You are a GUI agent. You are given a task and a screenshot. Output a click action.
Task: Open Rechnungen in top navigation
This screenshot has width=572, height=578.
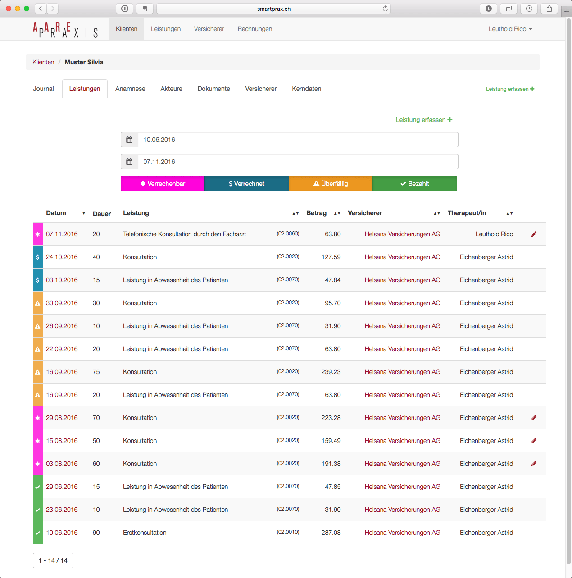point(255,29)
